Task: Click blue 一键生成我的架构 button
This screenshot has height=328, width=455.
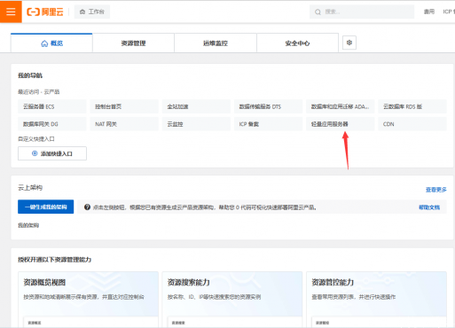Action: coord(46,207)
